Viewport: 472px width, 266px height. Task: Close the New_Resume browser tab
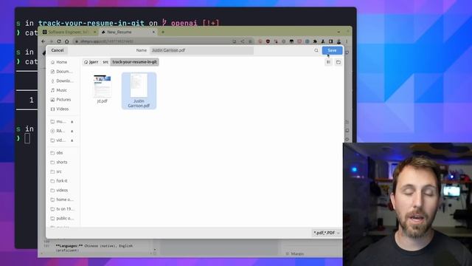(x=153, y=32)
